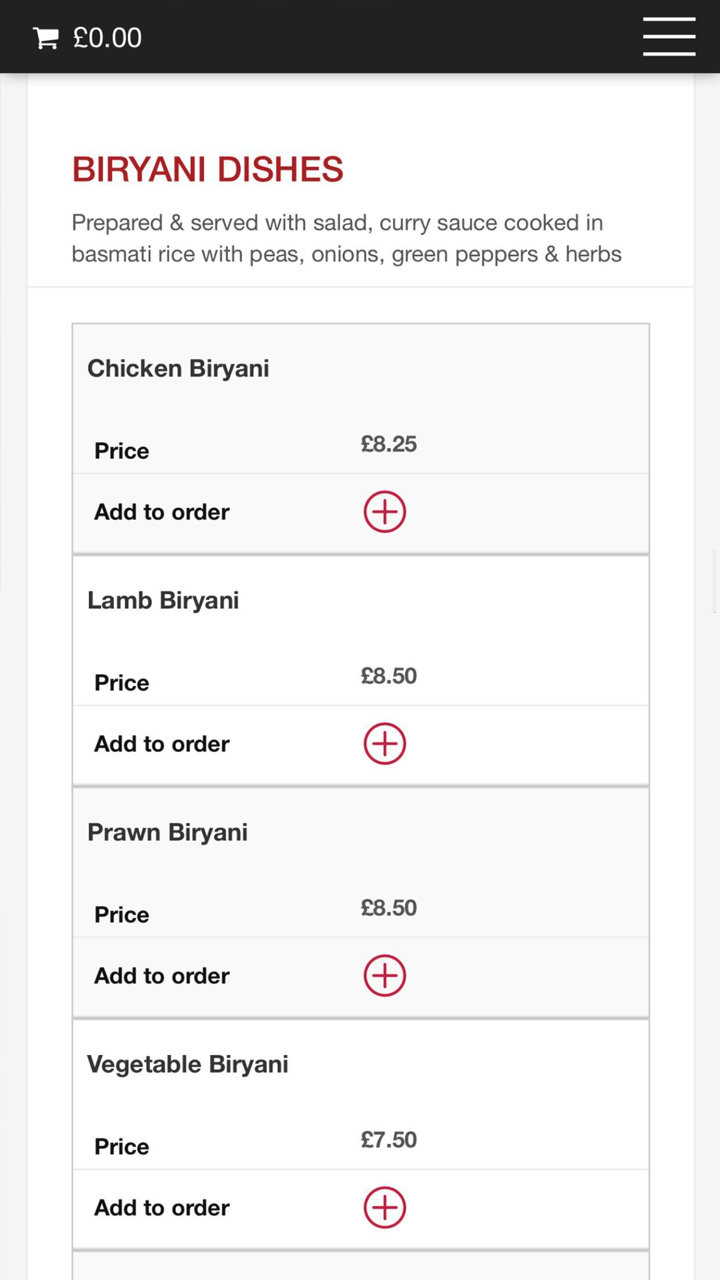Click Add to order label under Vegetable Biryani
Viewport: 720px width, 1280px height.
coord(162,1208)
